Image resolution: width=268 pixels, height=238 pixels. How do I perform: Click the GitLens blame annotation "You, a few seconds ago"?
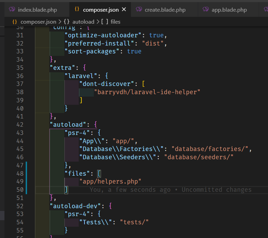pyautogui.click(x=130, y=190)
